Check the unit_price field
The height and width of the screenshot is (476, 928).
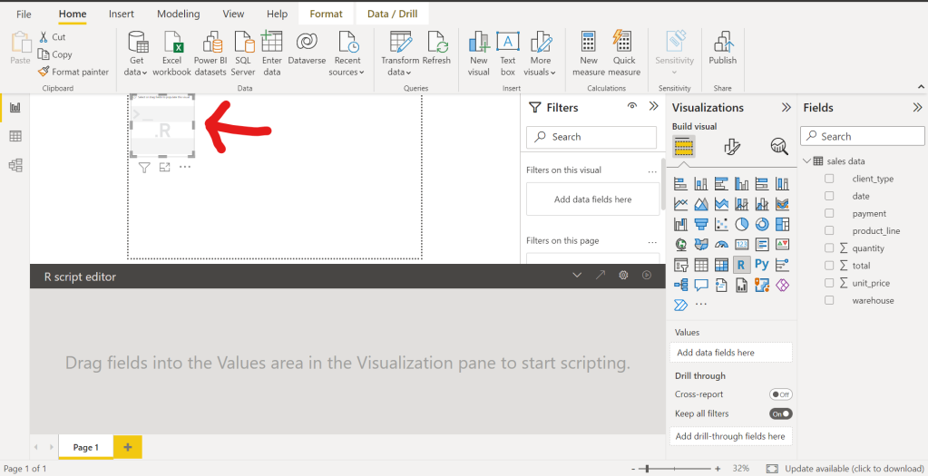[829, 283]
